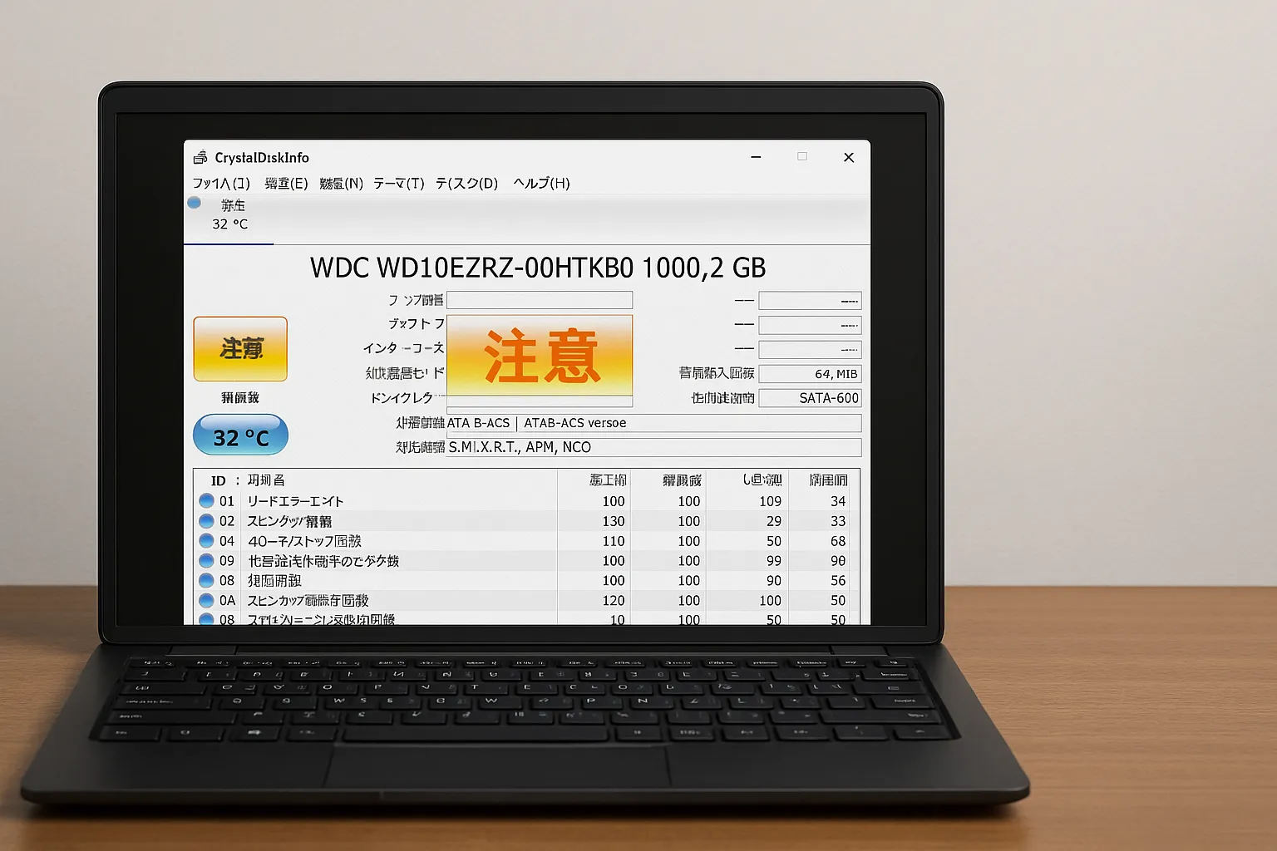The width and height of the screenshot is (1277, 851).
Task: Click the blue 32 °C temperature button
Action: pyautogui.click(x=240, y=435)
